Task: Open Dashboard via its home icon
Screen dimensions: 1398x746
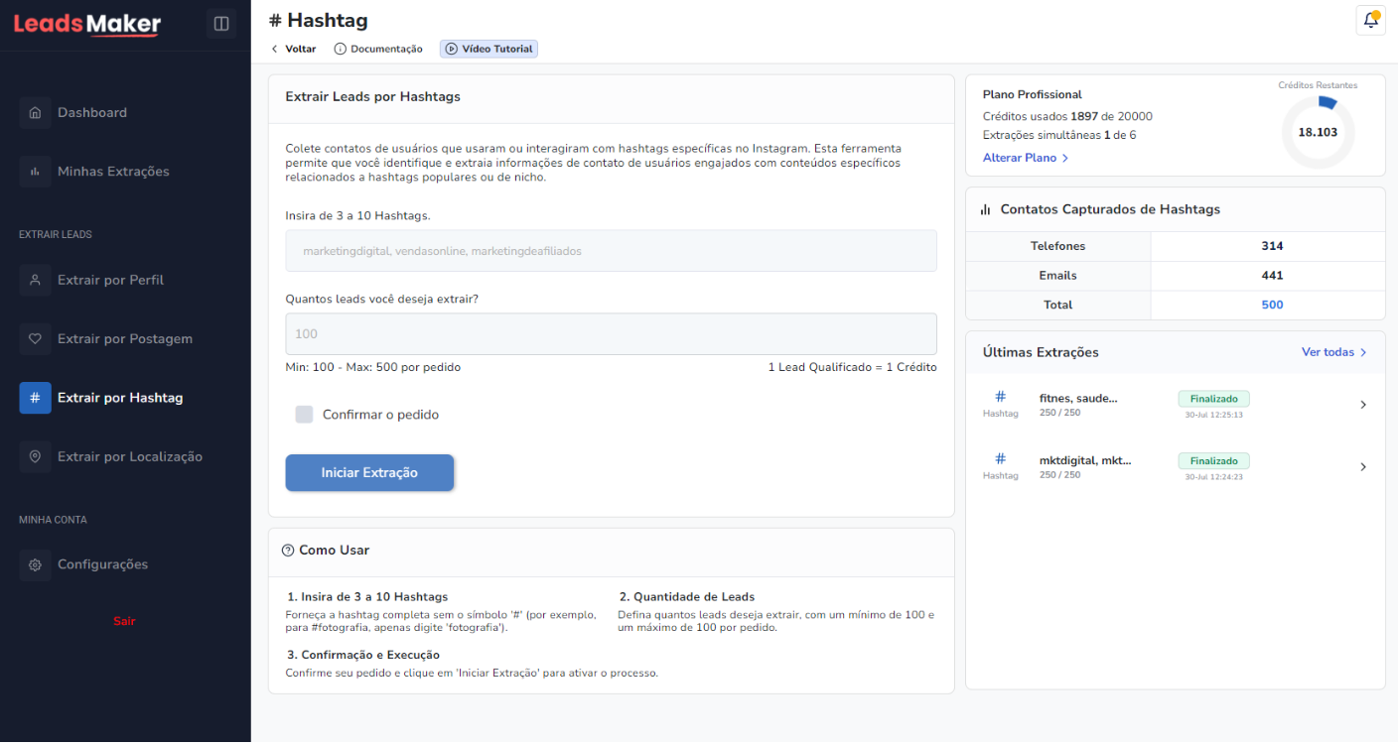Action: click(x=35, y=113)
